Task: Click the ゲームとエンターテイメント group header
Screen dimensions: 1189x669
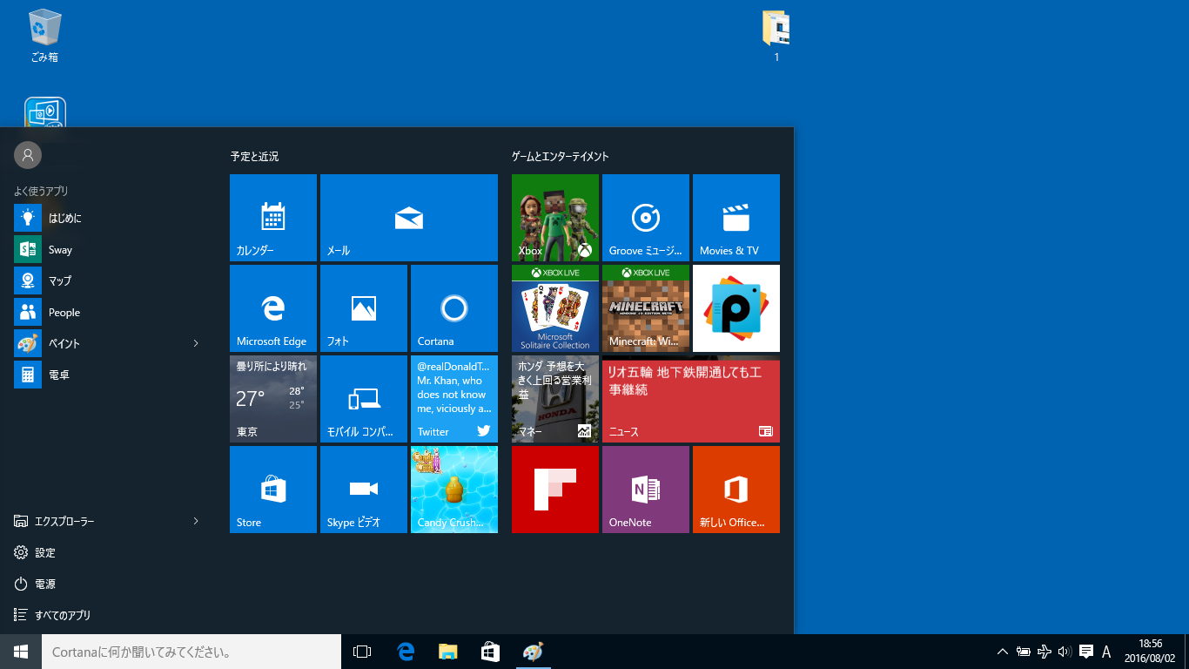Action: tap(560, 157)
